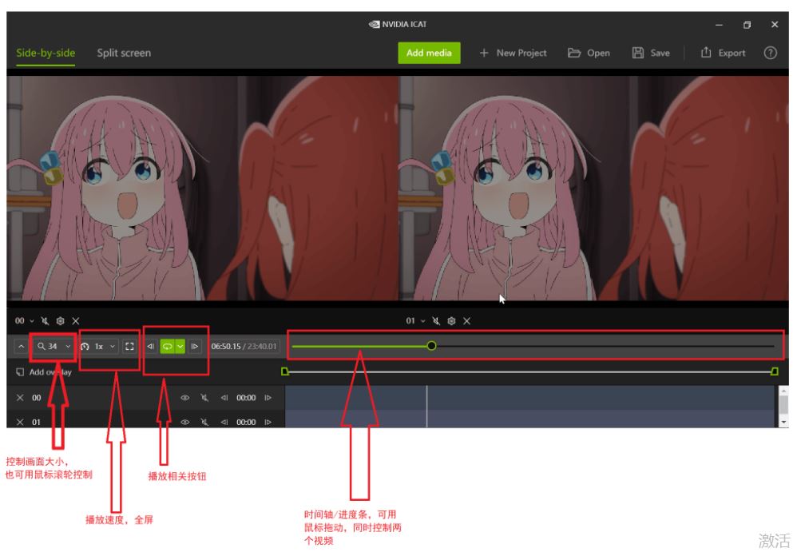Shift track 00 offset one frame forward
The height and width of the screenshot is (552, 793).
[268, 398]
